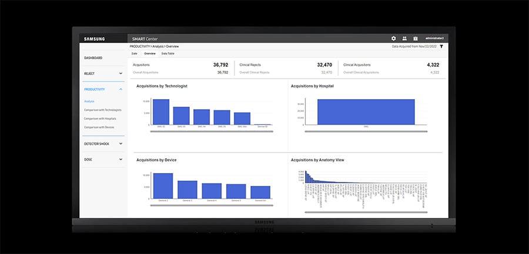Viewport: 529px width, 254px height.
Task: Click the Overall Clinical Rejects label
Action: pyautogui.click(x=255, y=72)
